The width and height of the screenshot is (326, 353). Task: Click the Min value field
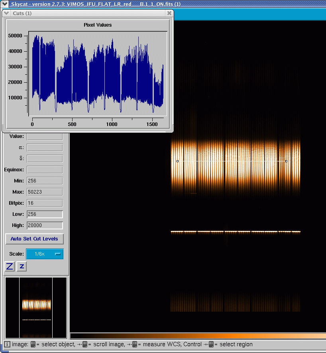pos(45,181)
